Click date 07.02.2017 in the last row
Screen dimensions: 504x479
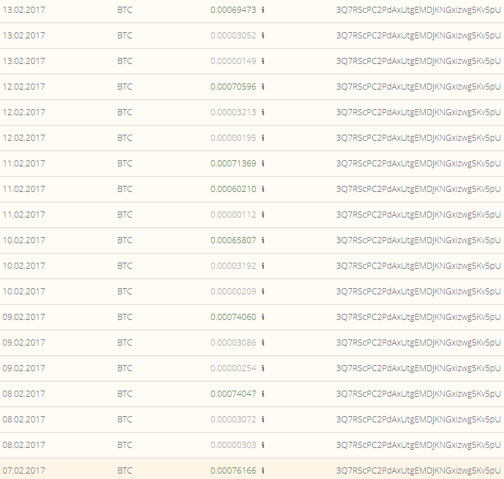(x=24, y=470)
